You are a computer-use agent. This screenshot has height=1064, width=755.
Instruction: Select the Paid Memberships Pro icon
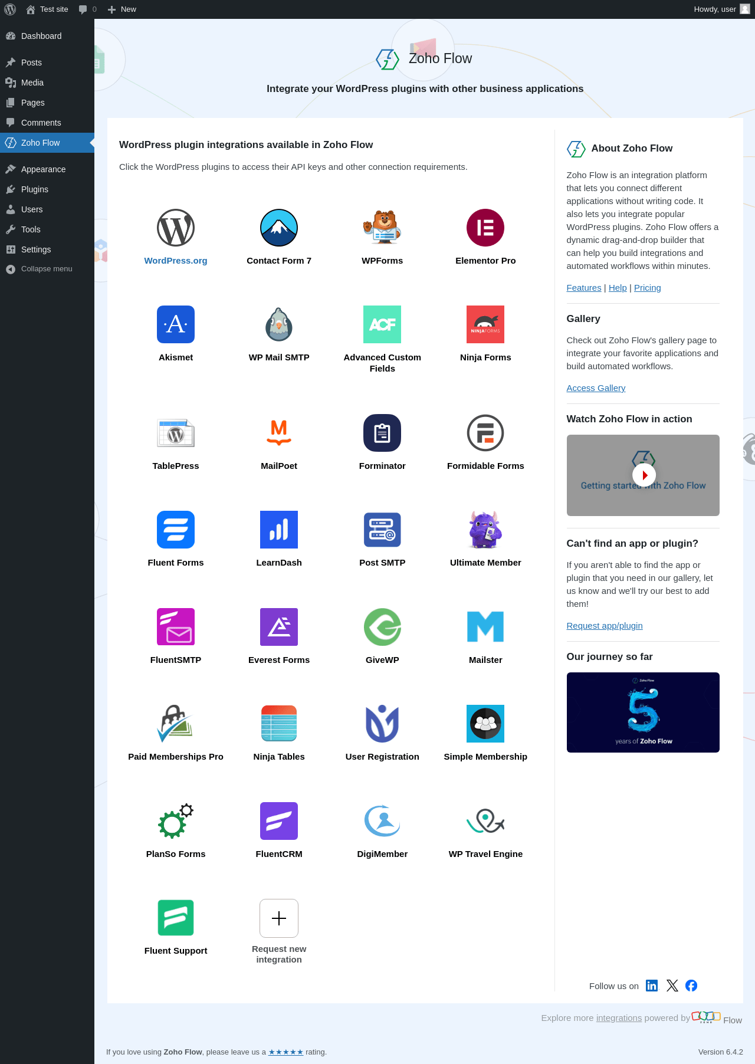pos(176,724)
